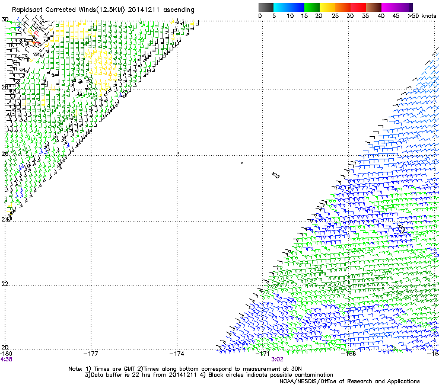Click the purple time stamp '3:02'
Image resolution: width=439 pixels, height=385 pixels.
coord(277,360)
